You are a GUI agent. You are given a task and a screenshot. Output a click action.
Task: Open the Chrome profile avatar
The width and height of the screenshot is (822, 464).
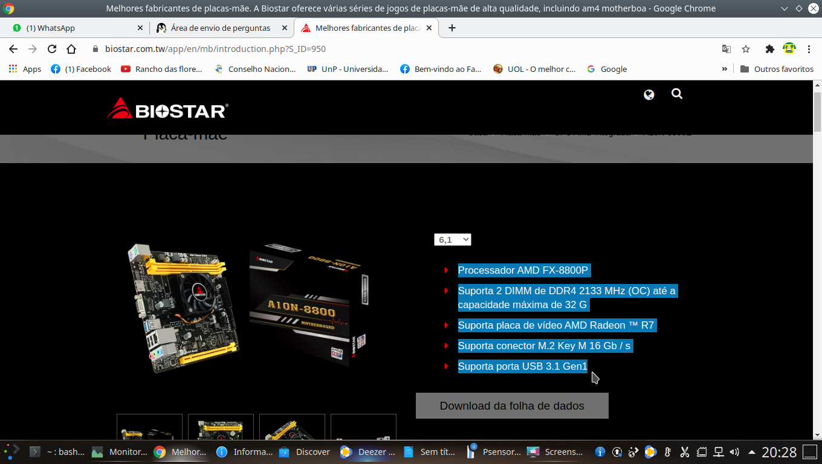789,49
